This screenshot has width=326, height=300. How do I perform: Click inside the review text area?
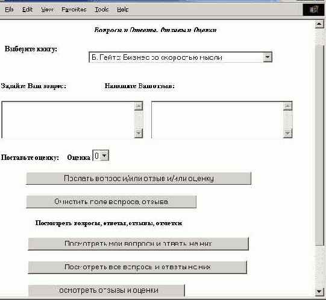coord(218,120)
